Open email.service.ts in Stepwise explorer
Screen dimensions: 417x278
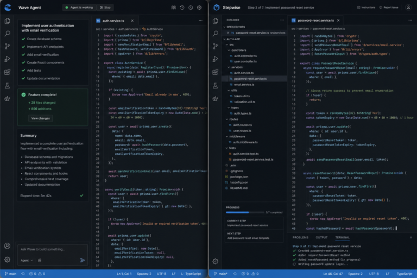(244, 85)
